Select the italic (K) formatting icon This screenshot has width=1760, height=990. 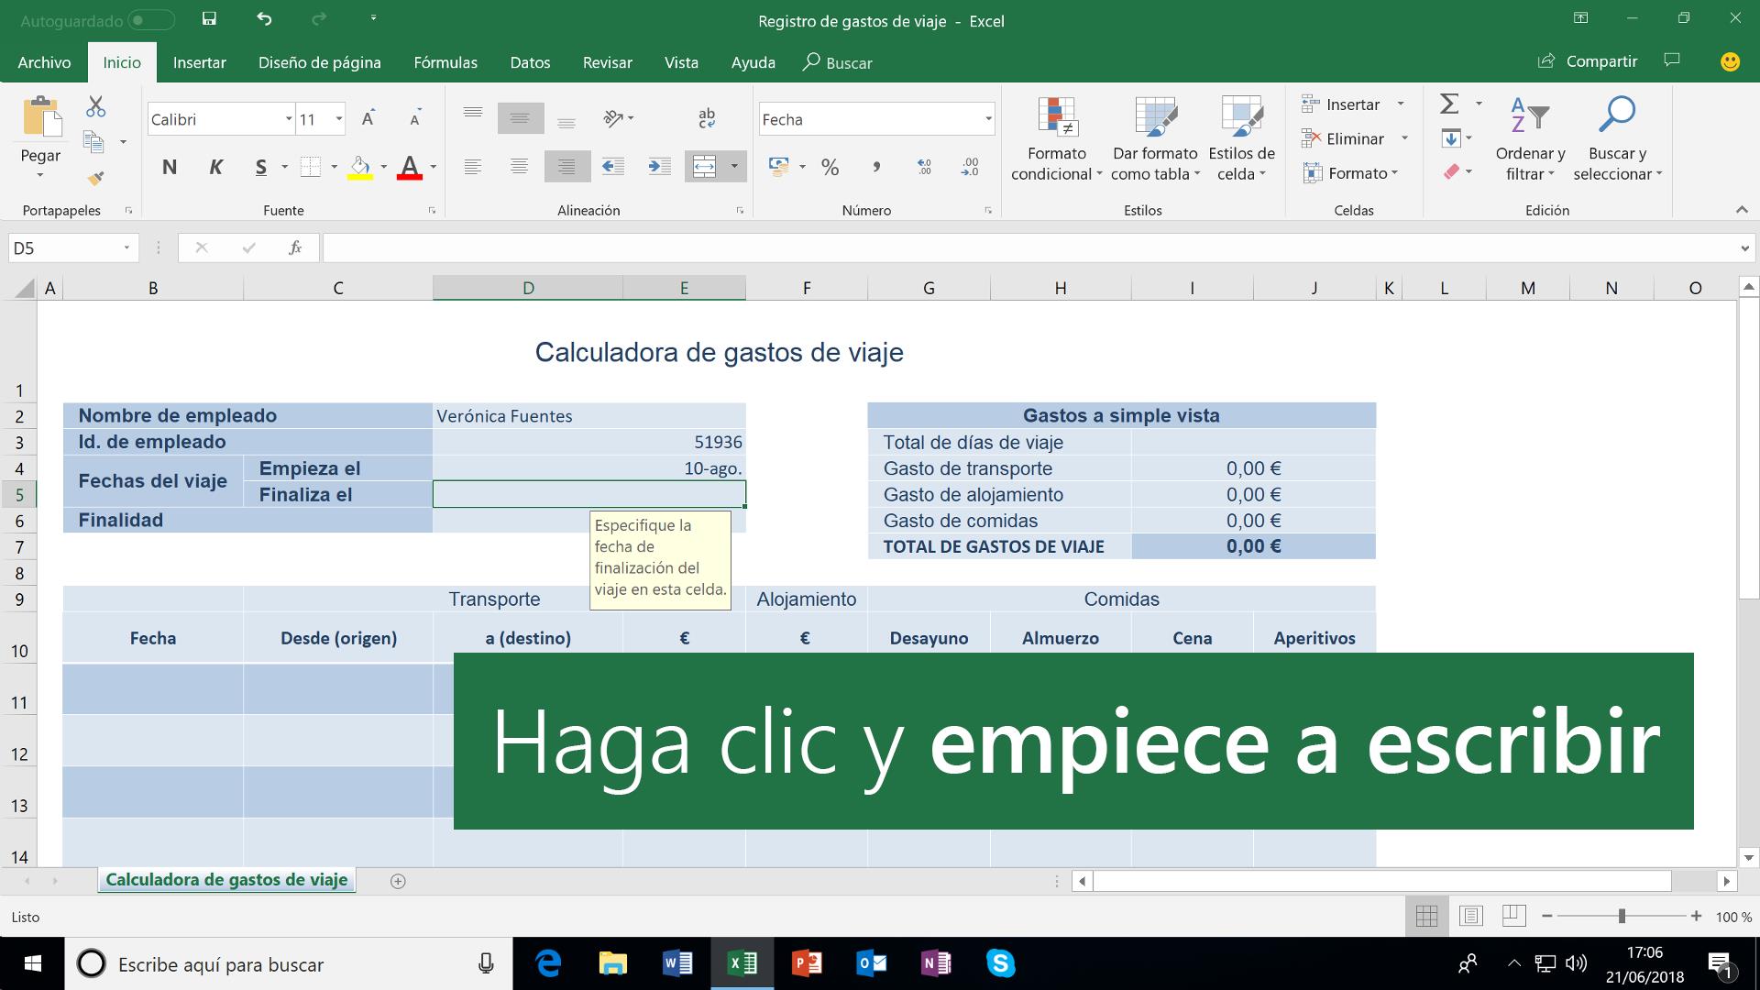pos(216,167)
